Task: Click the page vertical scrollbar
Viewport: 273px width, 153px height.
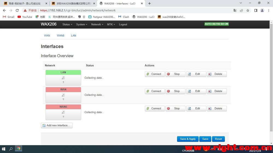Action: (271, 78)
